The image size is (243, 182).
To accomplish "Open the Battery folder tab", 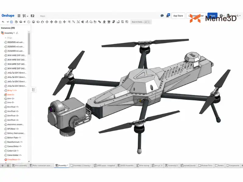I will pyautogui.click(x=219, y=165).
